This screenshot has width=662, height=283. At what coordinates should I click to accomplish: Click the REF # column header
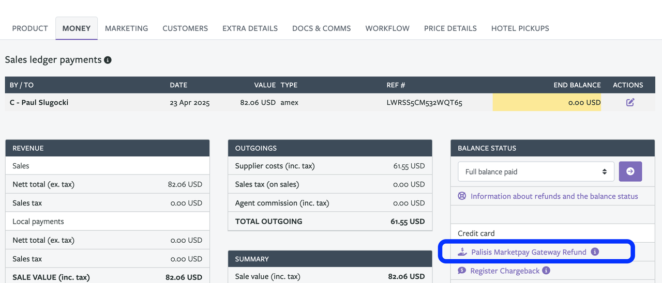click(396, 85)
